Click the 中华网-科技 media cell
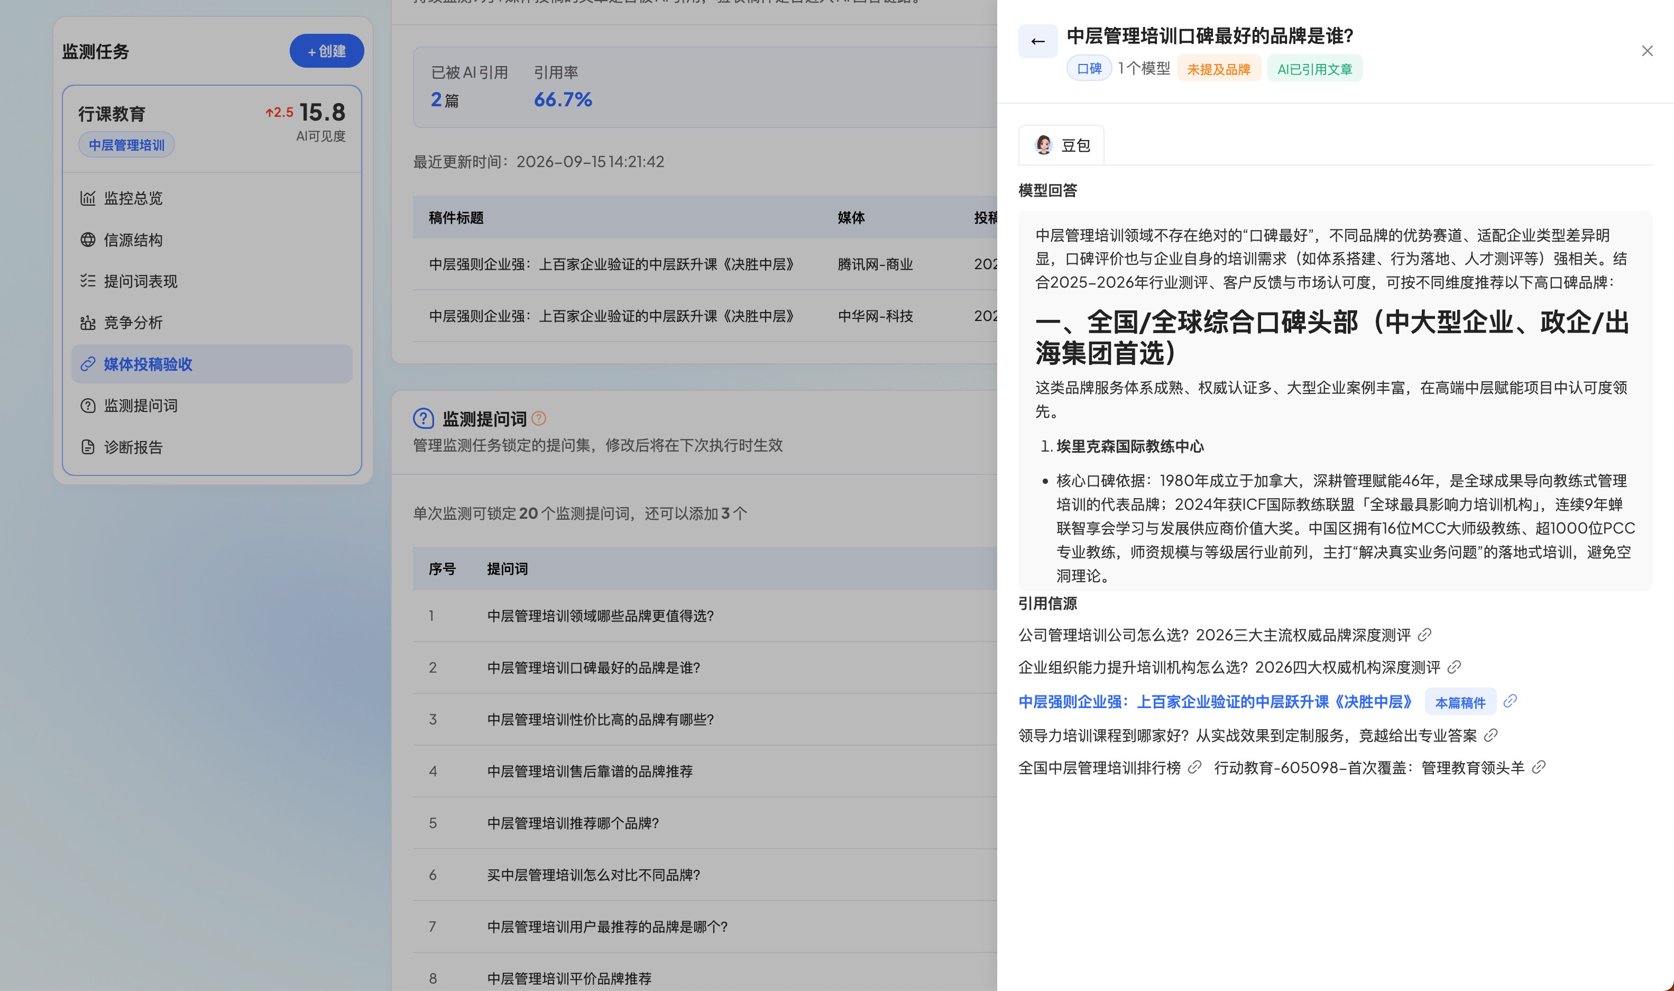The width and height of the screenshot is (1674, 991). point(875,316)
